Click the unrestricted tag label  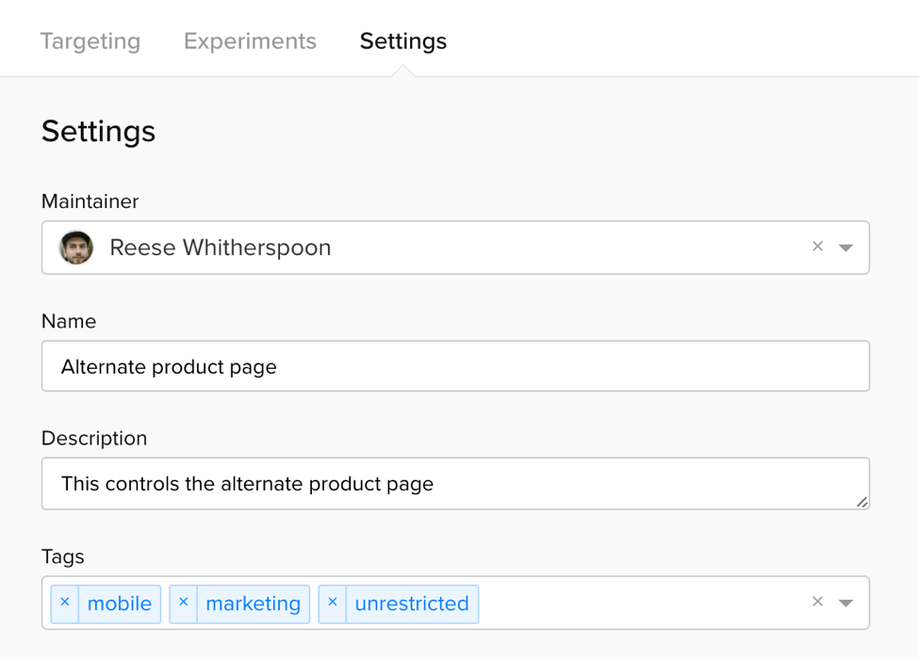(412, 604)
